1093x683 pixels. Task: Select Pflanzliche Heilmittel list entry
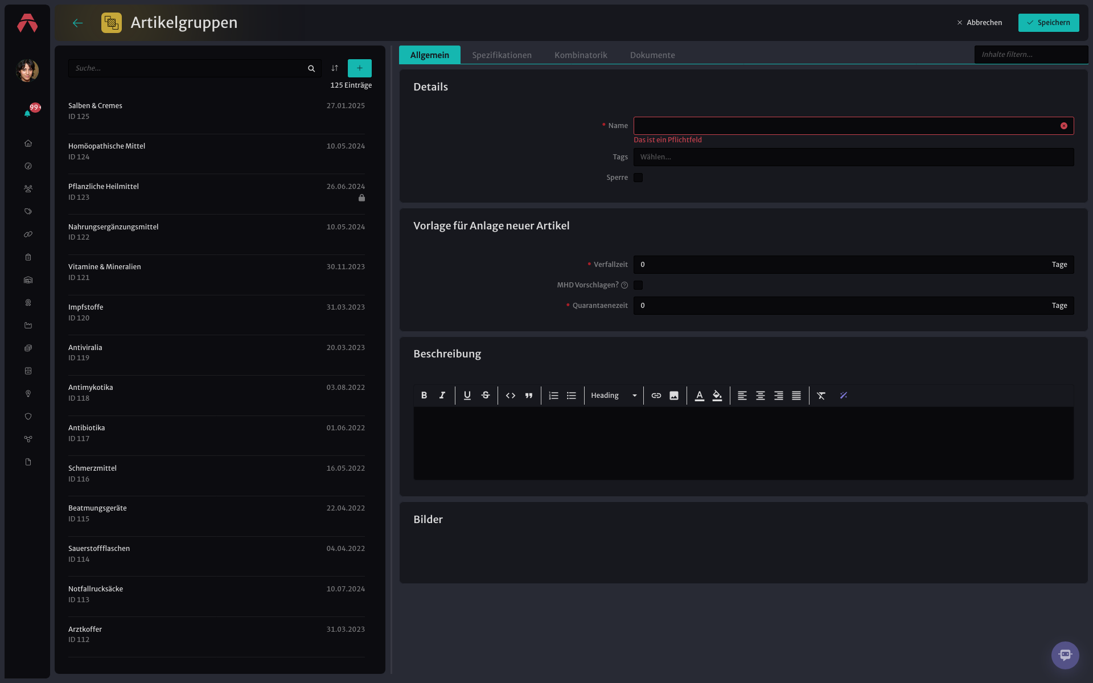[x=216, y=192]
